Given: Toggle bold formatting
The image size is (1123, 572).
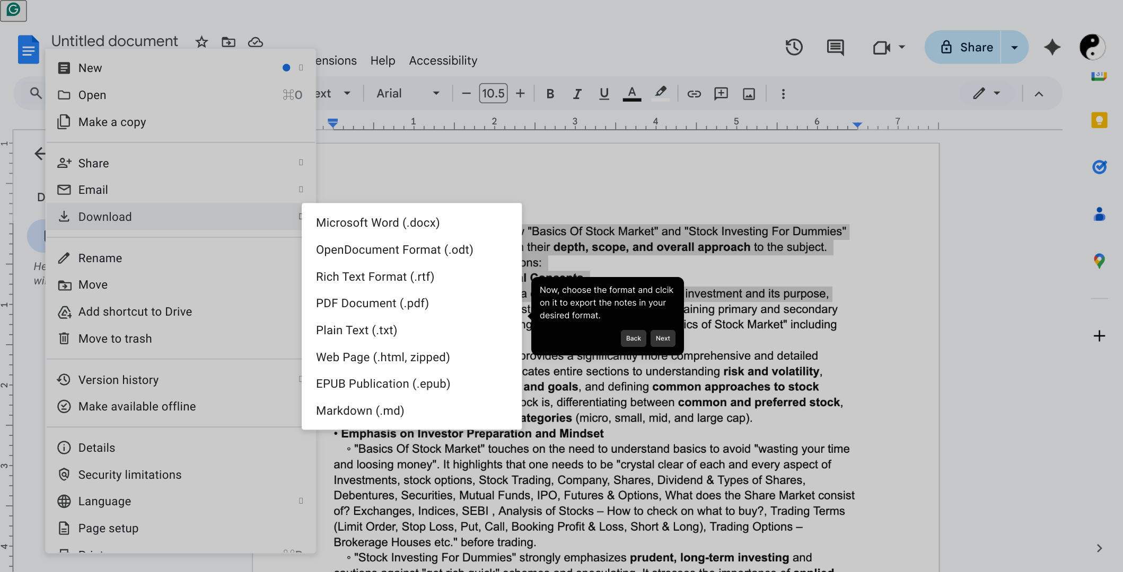Looking at the screenshot, I should 550,94.
